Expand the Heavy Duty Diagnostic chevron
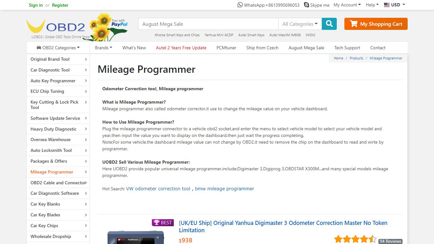Viewport: 434px width, 244px height. (x=86, y=129)
